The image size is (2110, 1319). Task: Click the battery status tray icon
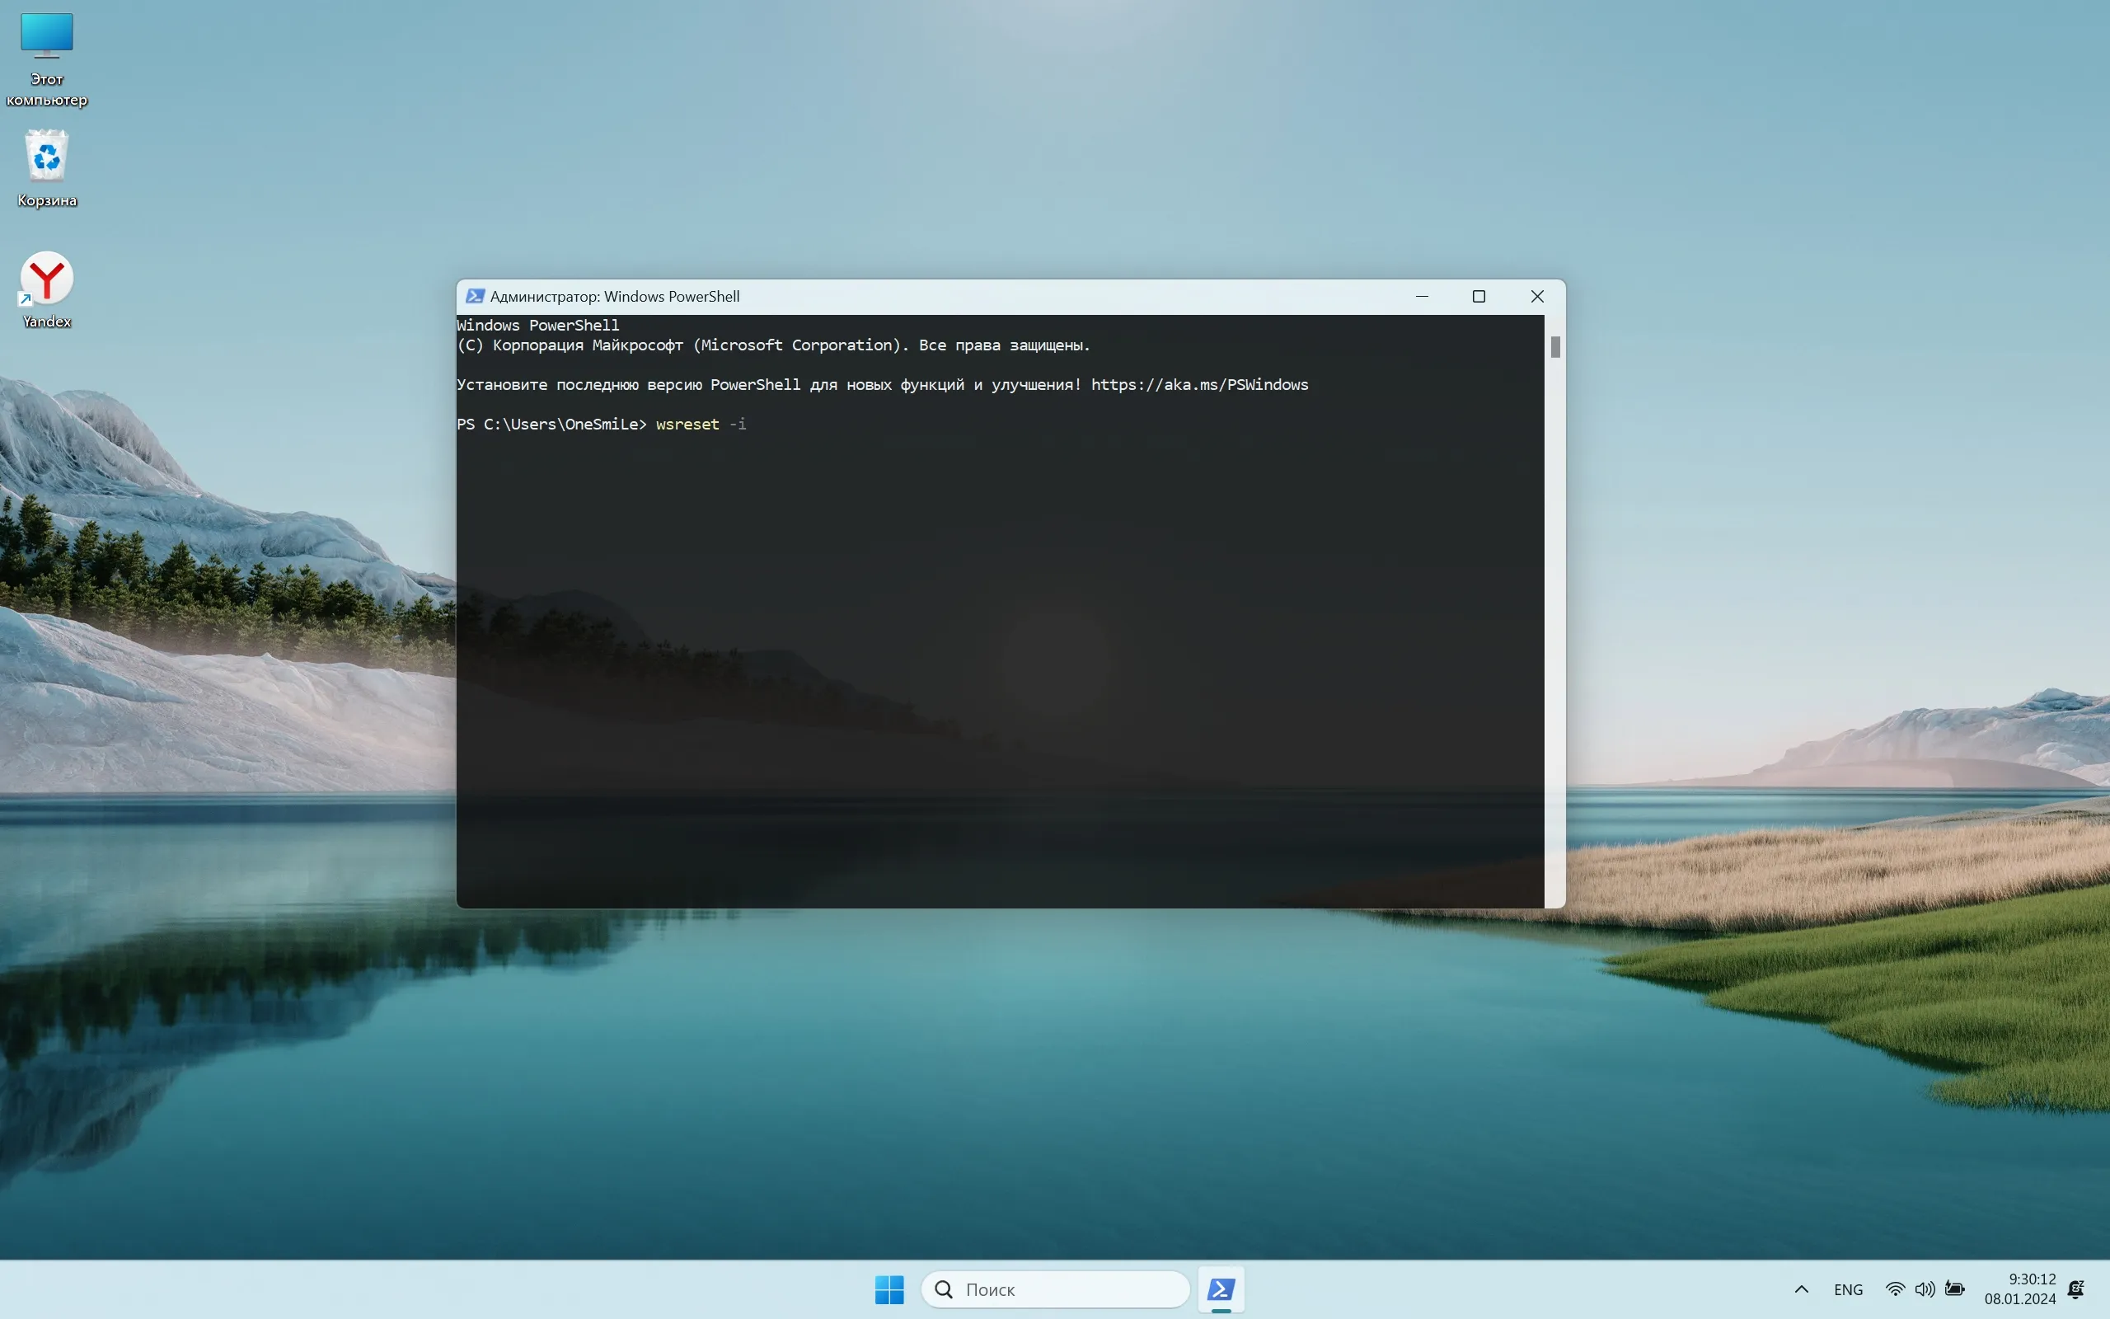[x=1955, y=1289]
